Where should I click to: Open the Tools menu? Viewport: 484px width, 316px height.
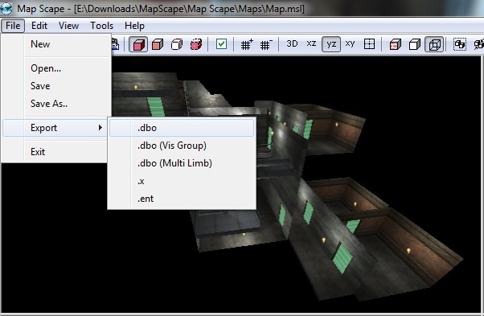(101, 26)
